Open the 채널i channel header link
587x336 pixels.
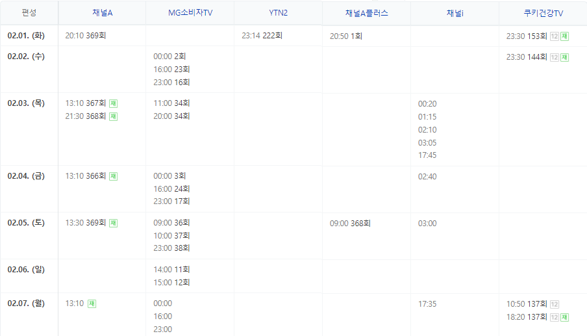tap(455, 13)
